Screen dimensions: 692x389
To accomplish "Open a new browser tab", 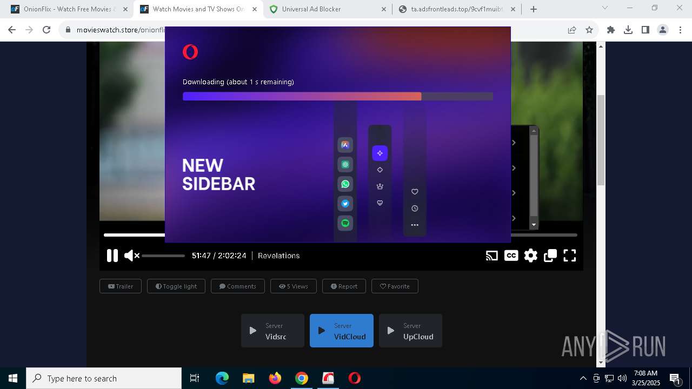I will coord(534,9).
